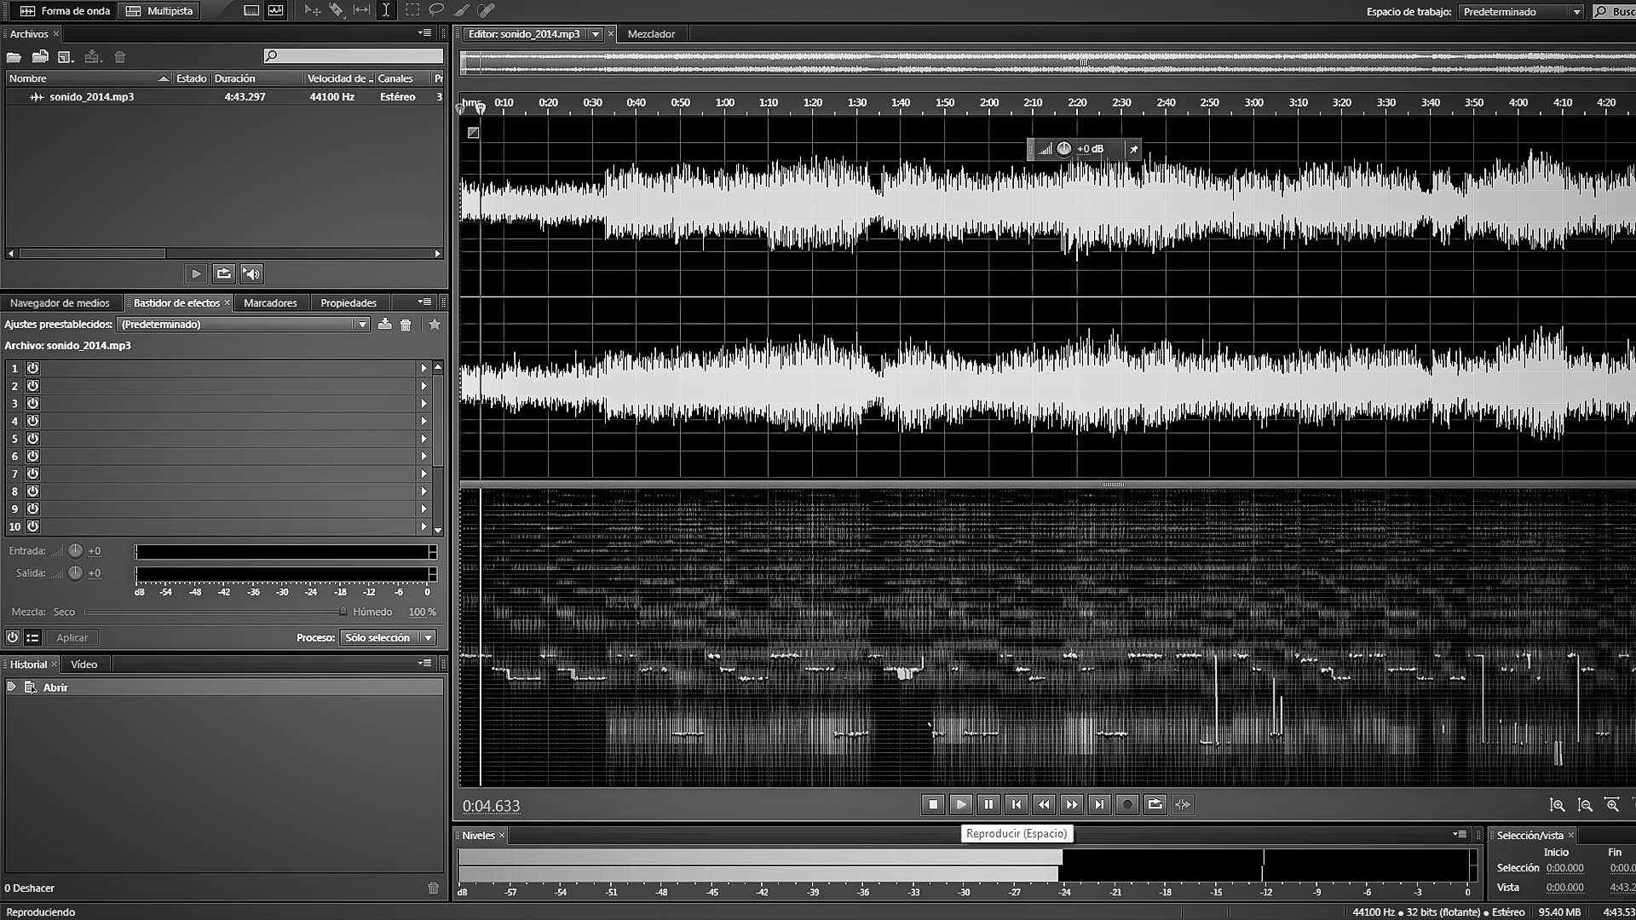Select the Lasso Selection tool
Viewport: 1636px width, 920px height.
436,10
